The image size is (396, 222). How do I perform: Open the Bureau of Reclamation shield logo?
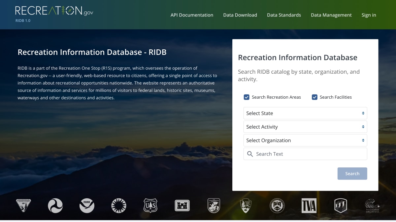[341, 206]
